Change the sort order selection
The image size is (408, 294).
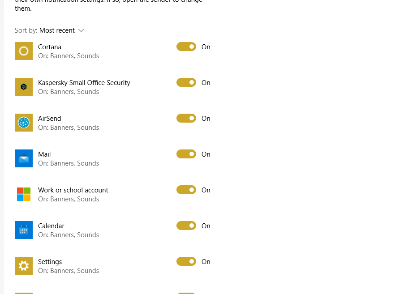click(61, 30)
